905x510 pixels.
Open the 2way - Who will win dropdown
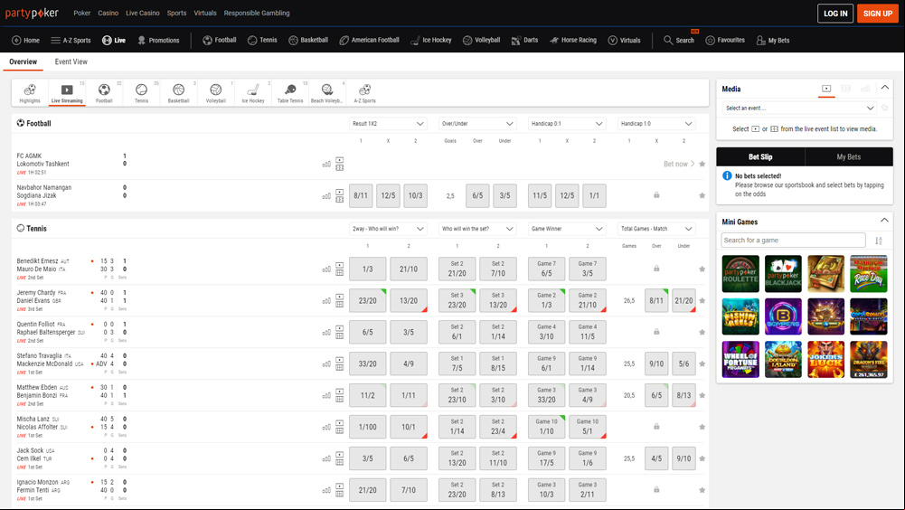[x=388, y=229]
